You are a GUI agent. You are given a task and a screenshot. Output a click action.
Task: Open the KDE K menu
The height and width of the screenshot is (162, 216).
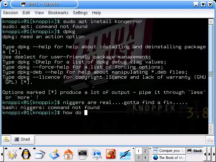tap(12, 154)
